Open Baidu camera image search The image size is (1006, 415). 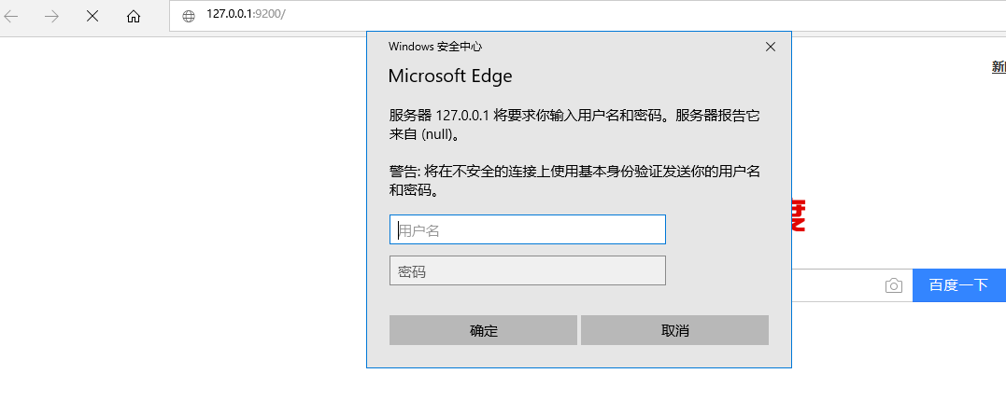pos(894,285)
